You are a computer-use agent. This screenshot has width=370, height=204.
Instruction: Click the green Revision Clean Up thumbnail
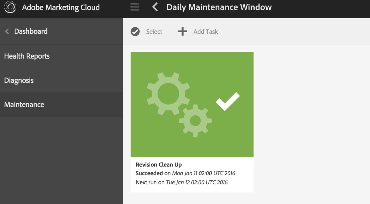pos(192,104)
